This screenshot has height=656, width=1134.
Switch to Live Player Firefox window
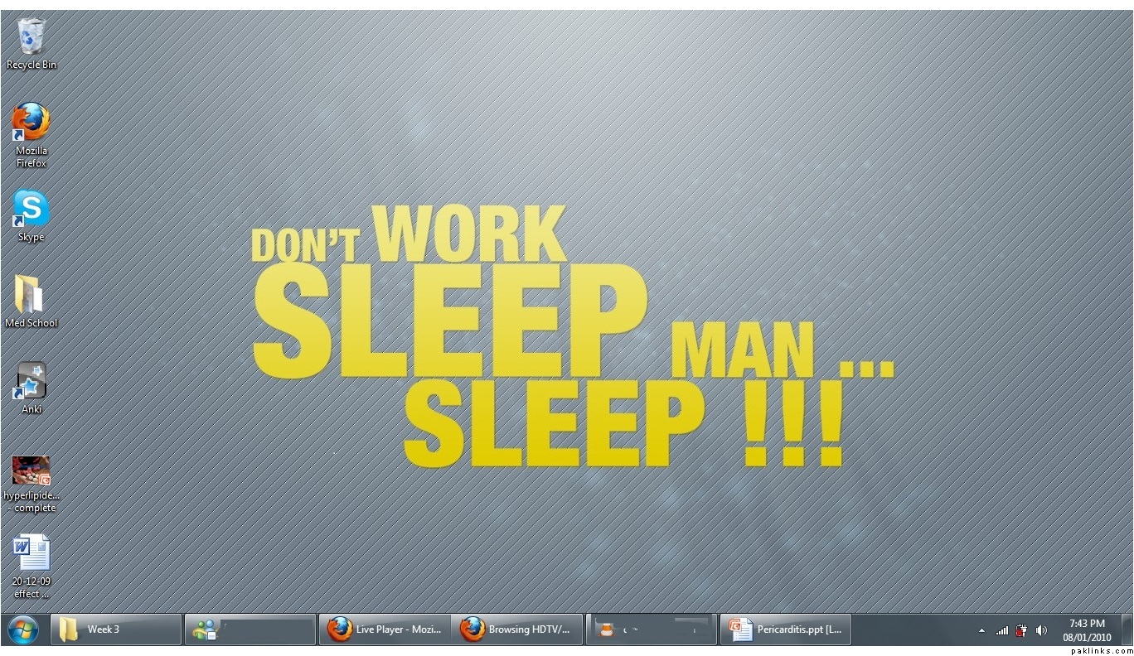(x=385, y=629)
